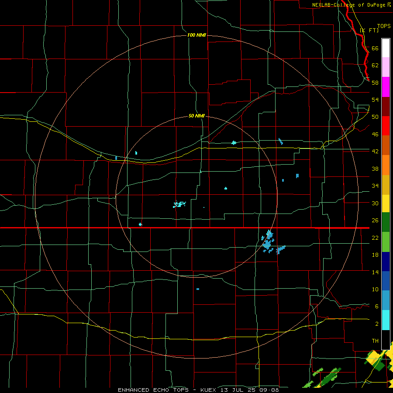The height and width of the screenshot is (393, 393).
Task: Click the yellow swatch beside label 30
Action: click(x=386, y=203)
